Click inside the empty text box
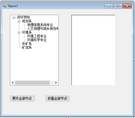 [x=93, y=50]
